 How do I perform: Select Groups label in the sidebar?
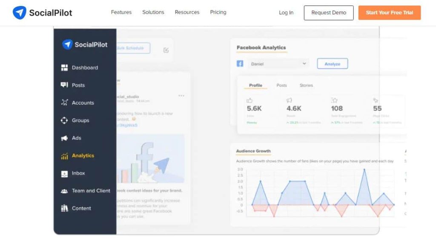(x=80, y=120)
